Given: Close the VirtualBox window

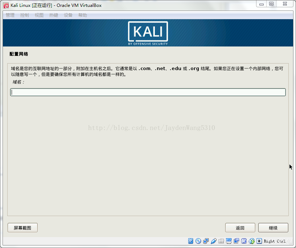Looking at the screenshot, I should [x=285, y=4].
